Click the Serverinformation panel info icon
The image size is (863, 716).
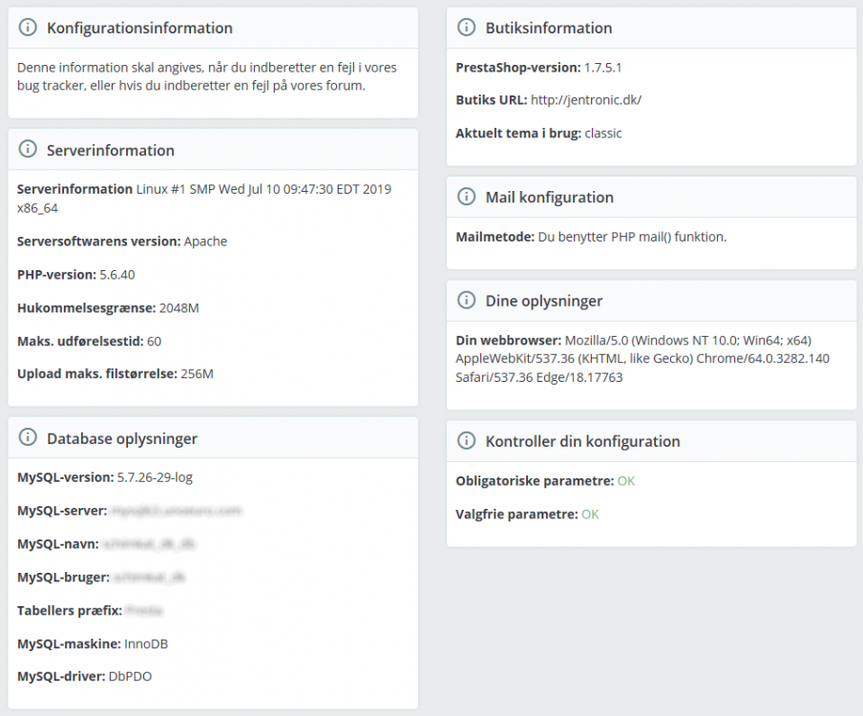pyautogui.click(x=27, y=150)
